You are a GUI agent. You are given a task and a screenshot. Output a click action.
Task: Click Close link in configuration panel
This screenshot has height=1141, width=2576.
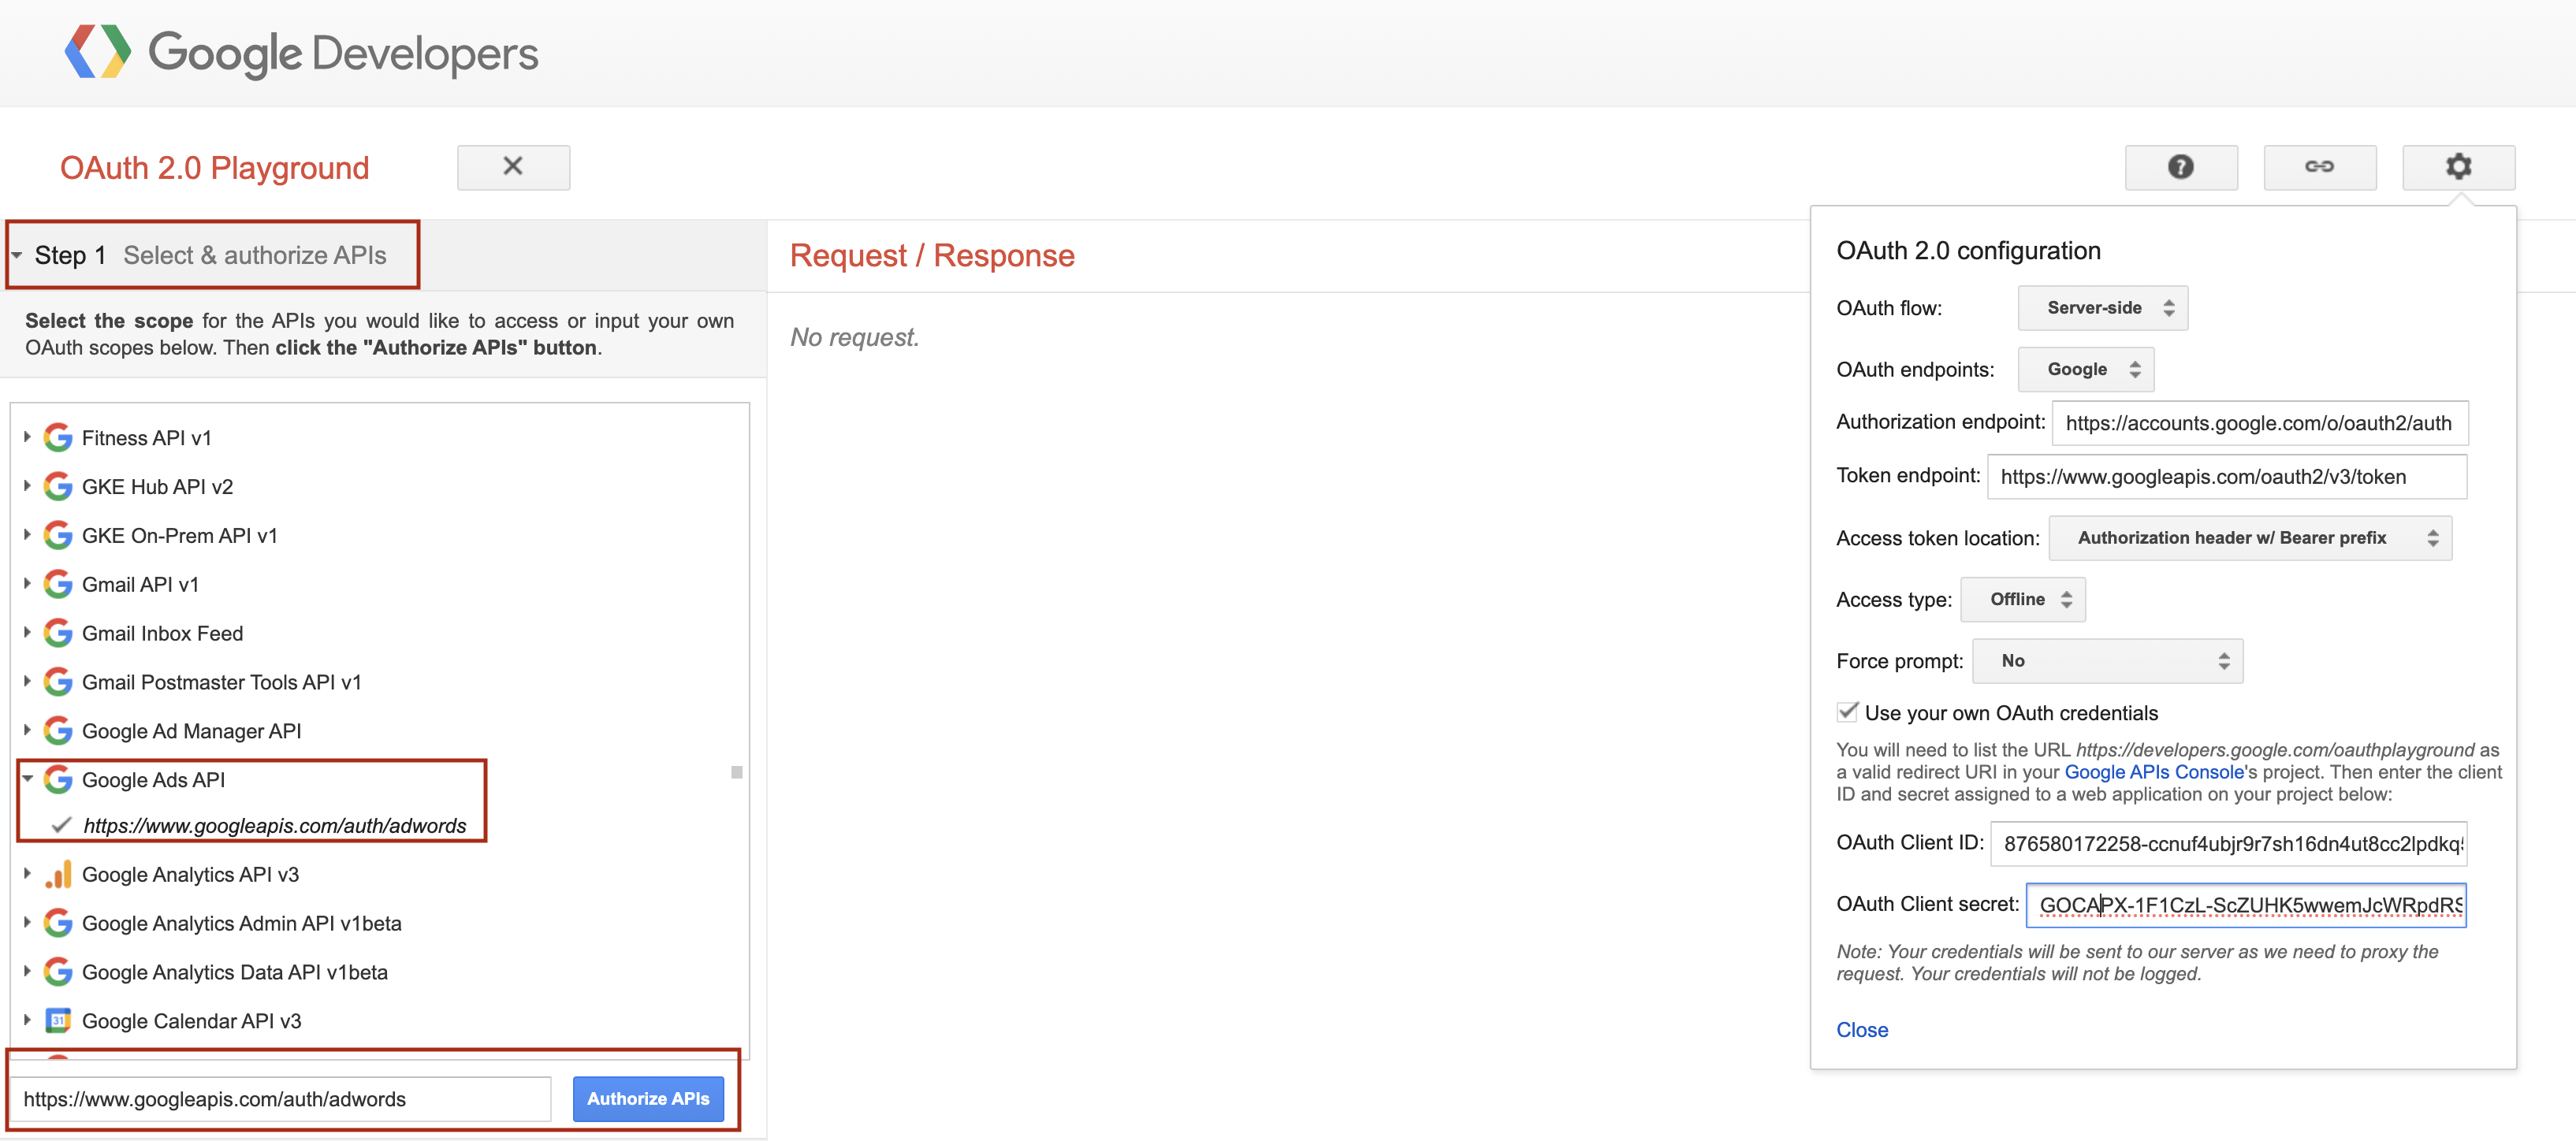[1861, 1029]
